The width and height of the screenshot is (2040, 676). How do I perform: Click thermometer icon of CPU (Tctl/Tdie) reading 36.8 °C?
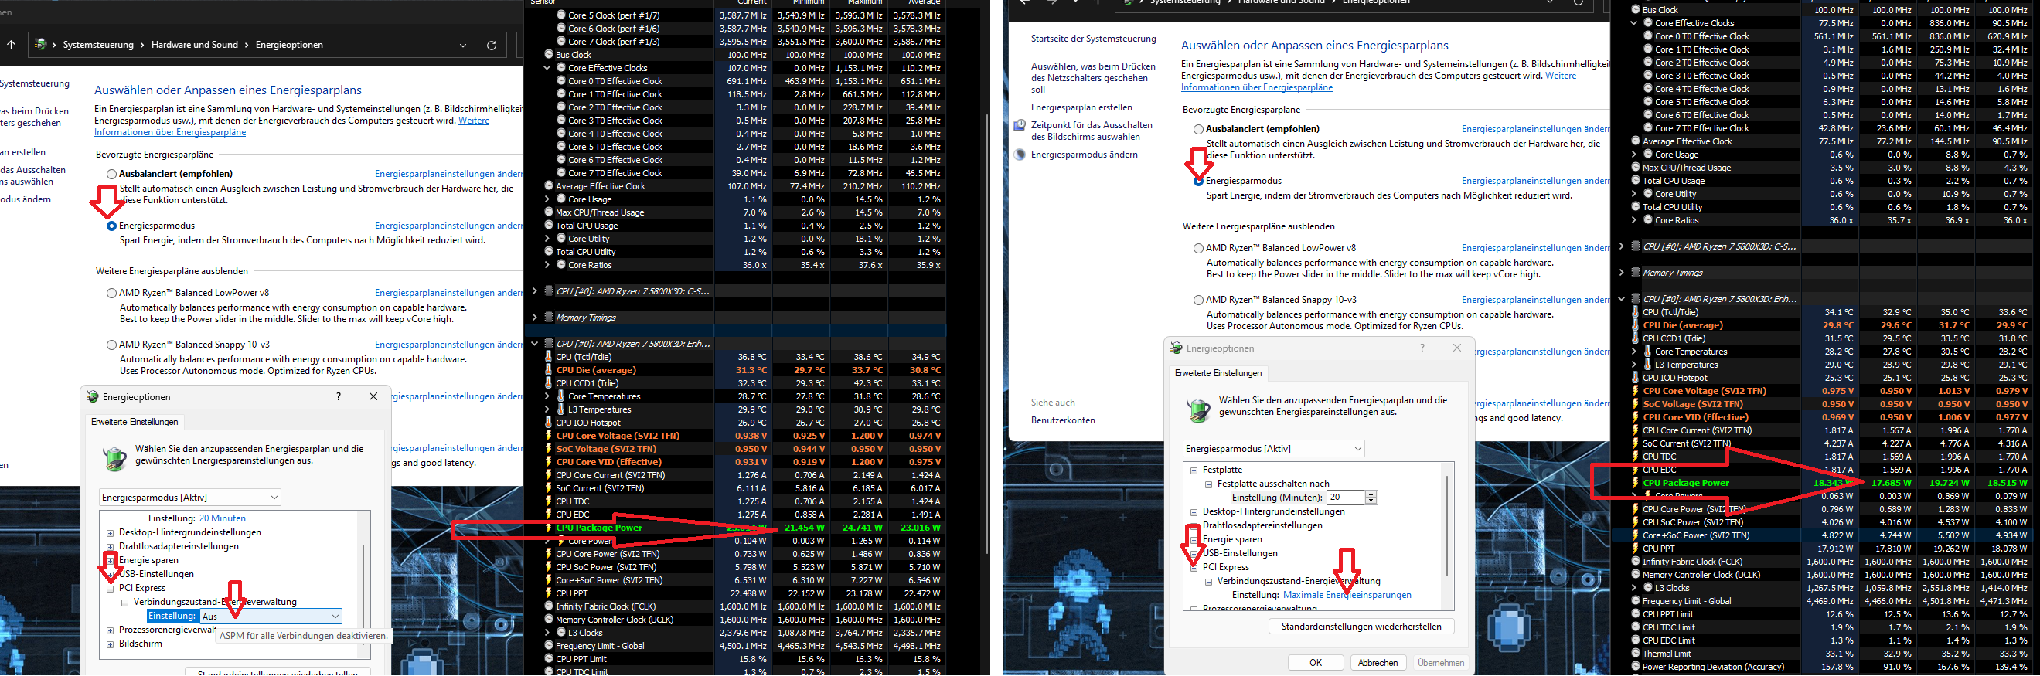(x=548, y=357)
